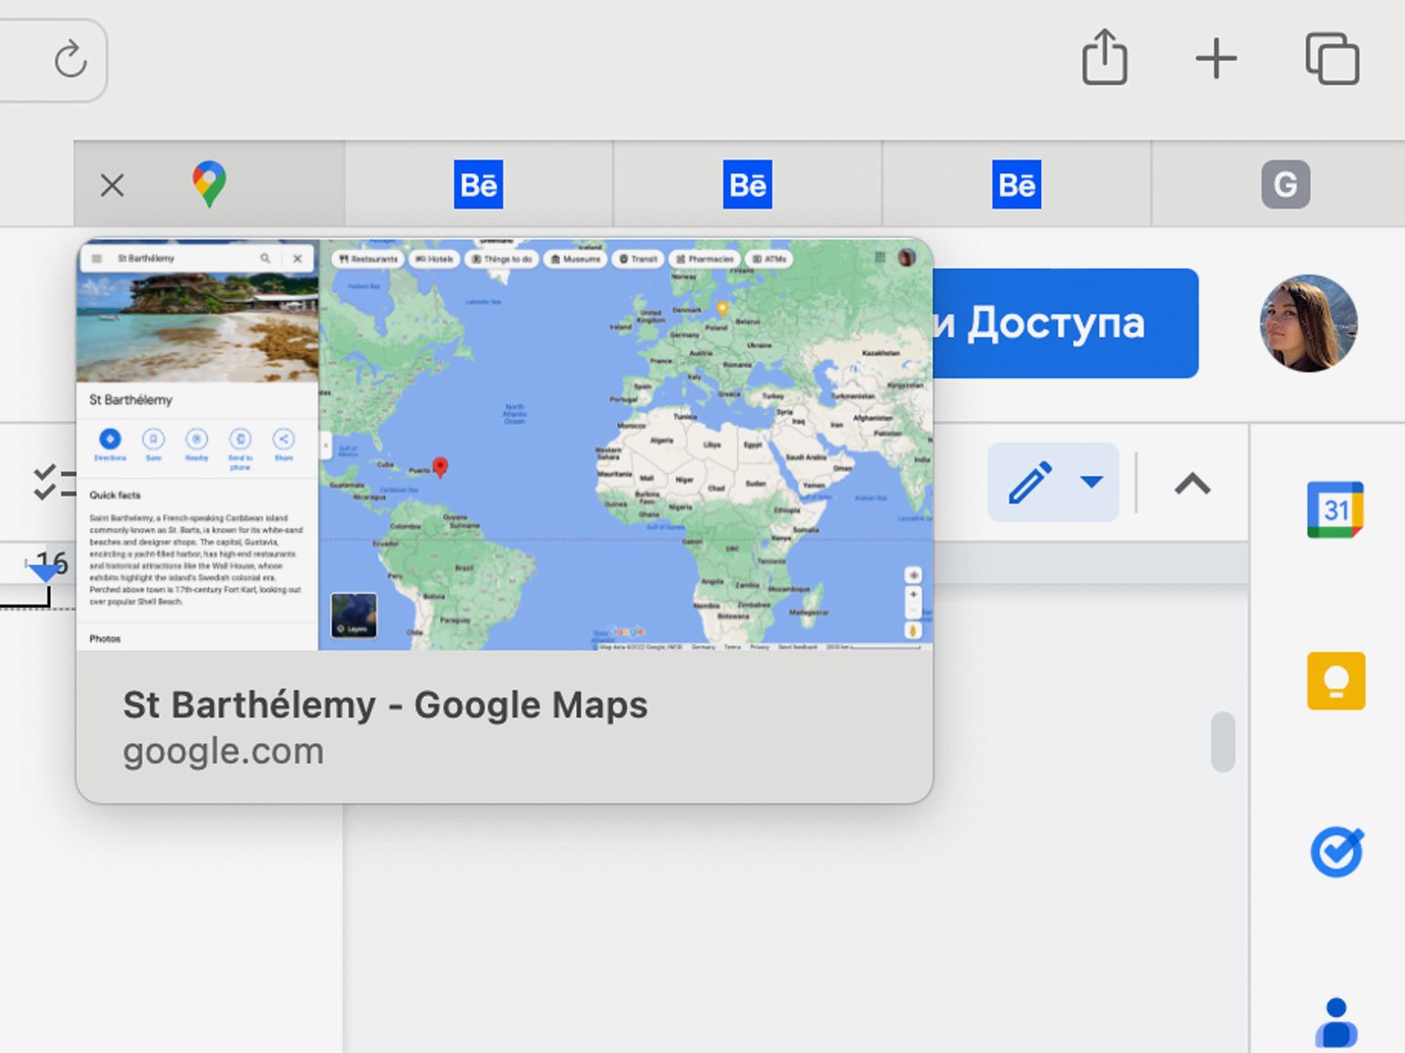
Task: Select the Google Maps tab
Action: (209, 184)
